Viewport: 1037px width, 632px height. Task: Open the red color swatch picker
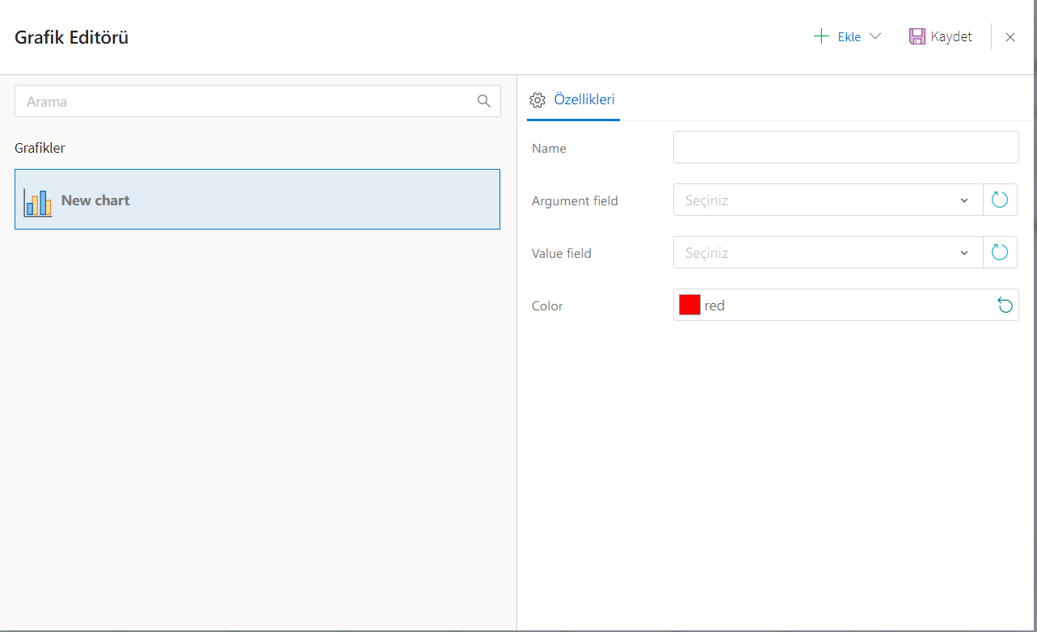(689, 305)
